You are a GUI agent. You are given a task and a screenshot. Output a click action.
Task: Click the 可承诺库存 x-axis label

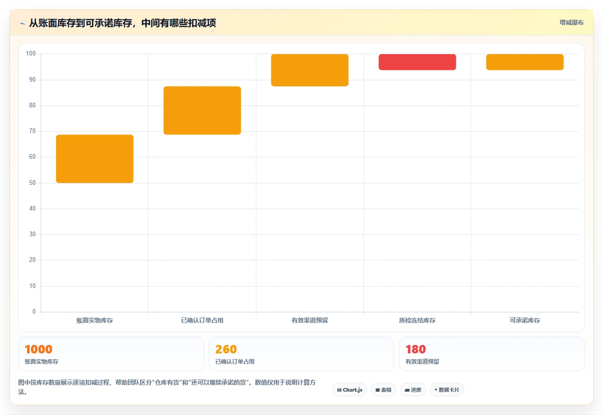click(x=525, y=321)
